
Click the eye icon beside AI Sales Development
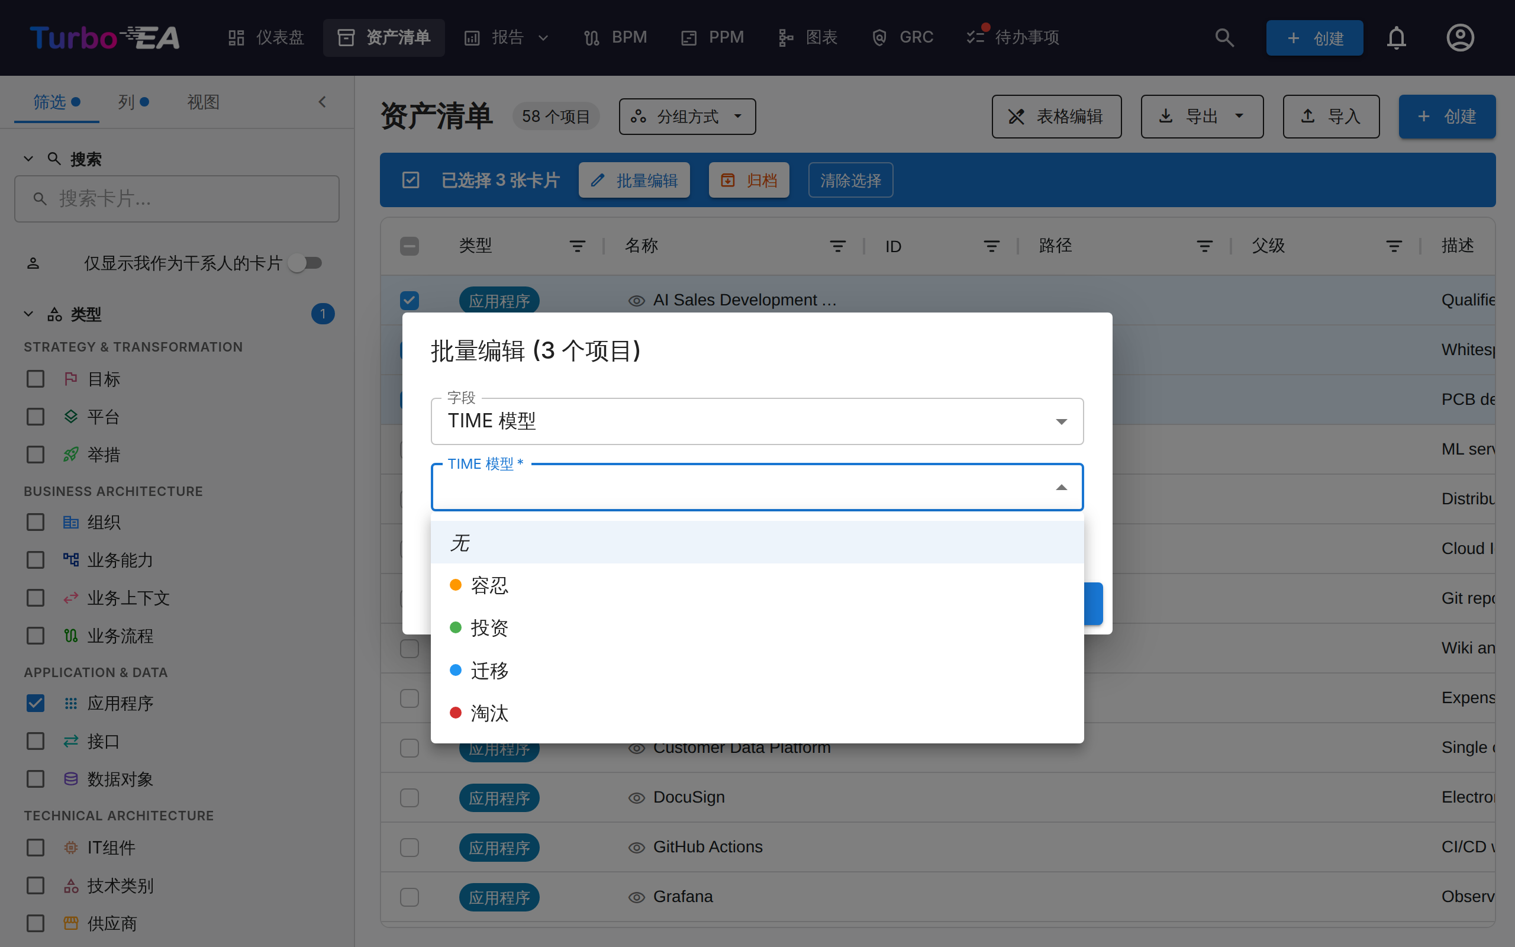(637, 301)
